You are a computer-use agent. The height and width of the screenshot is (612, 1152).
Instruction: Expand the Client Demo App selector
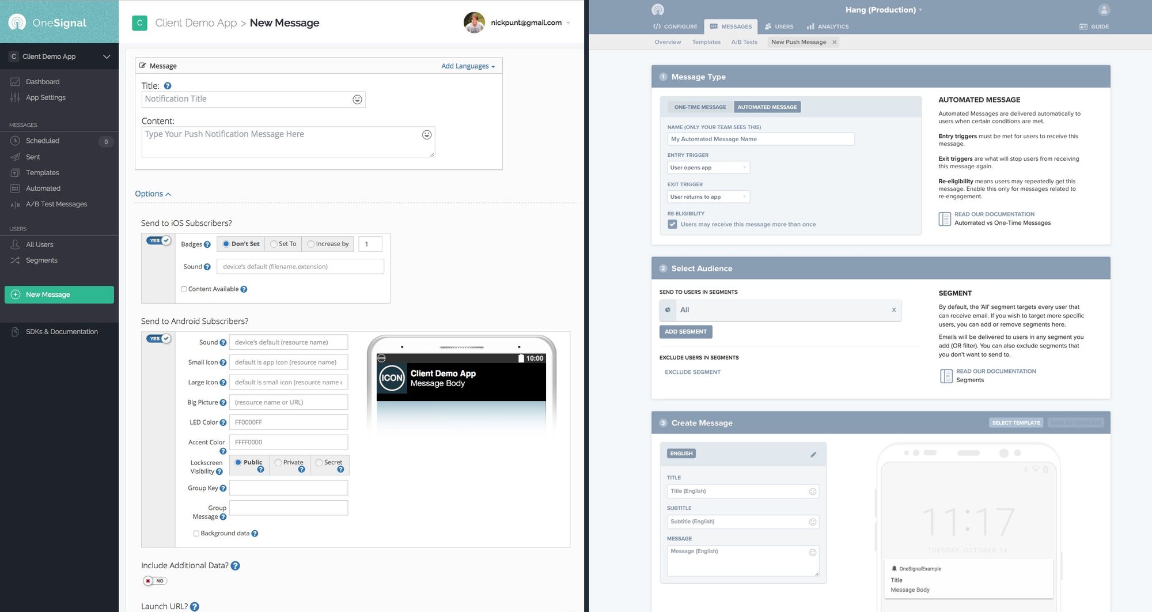point(59,56)
